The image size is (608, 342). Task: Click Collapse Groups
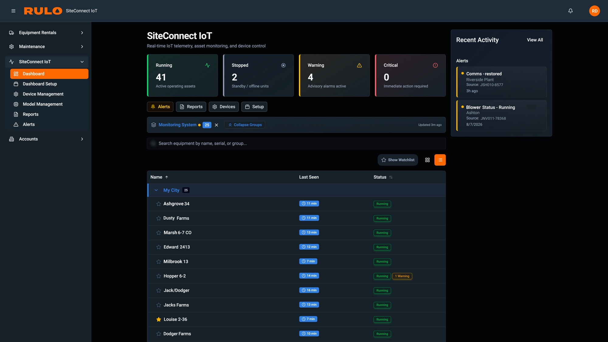[x=245, y=125]
